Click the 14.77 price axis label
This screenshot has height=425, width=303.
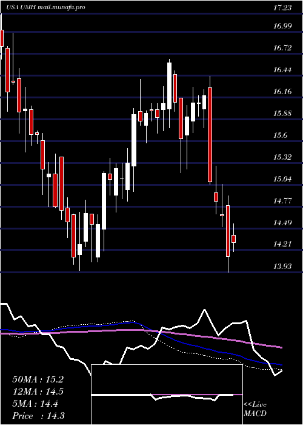pos(282,201)
